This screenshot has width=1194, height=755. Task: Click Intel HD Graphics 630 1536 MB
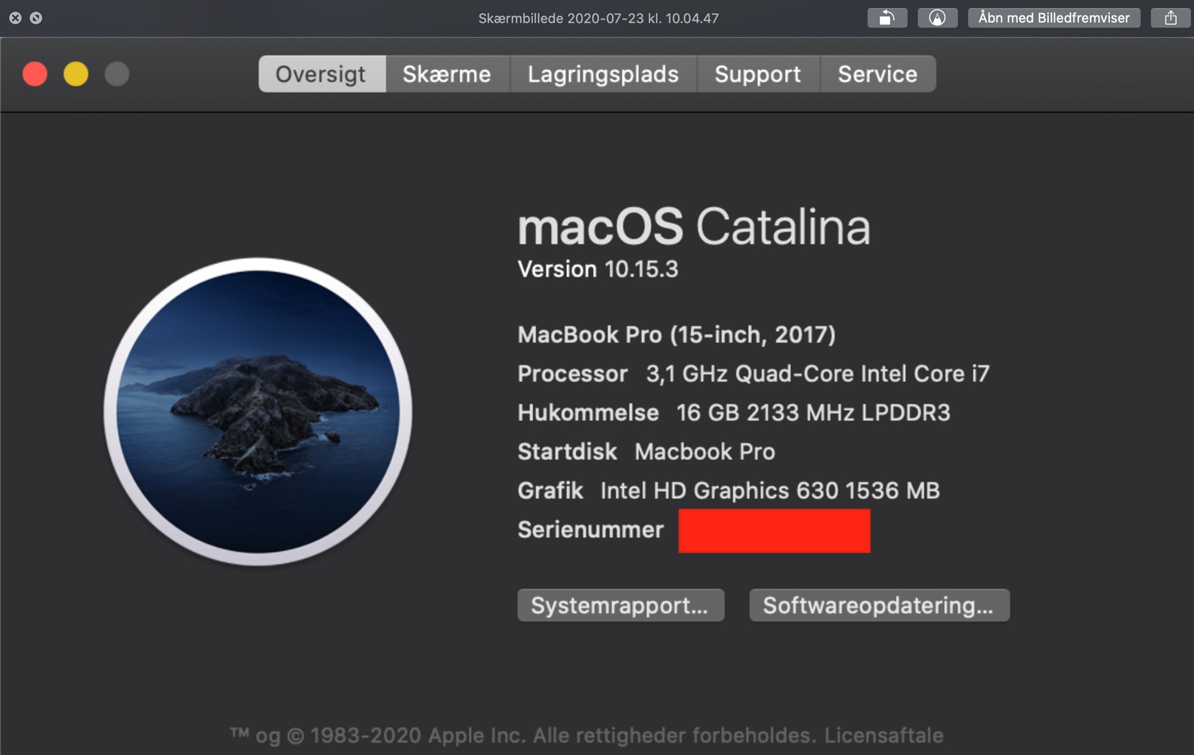(770, 491)
